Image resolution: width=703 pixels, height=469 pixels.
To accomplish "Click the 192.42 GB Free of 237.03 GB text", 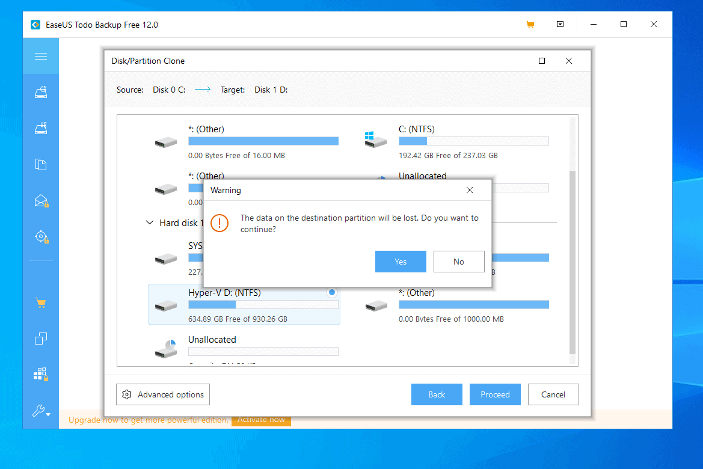I will click(x=448, y=156).
